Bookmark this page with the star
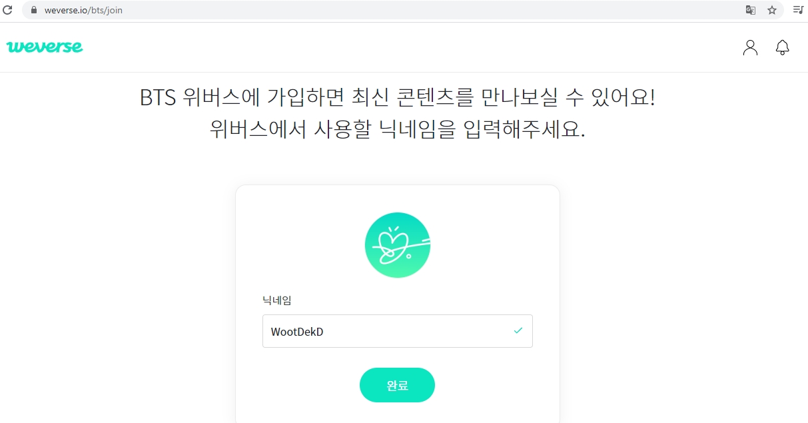808x423 pixels. tap(772, 10)
